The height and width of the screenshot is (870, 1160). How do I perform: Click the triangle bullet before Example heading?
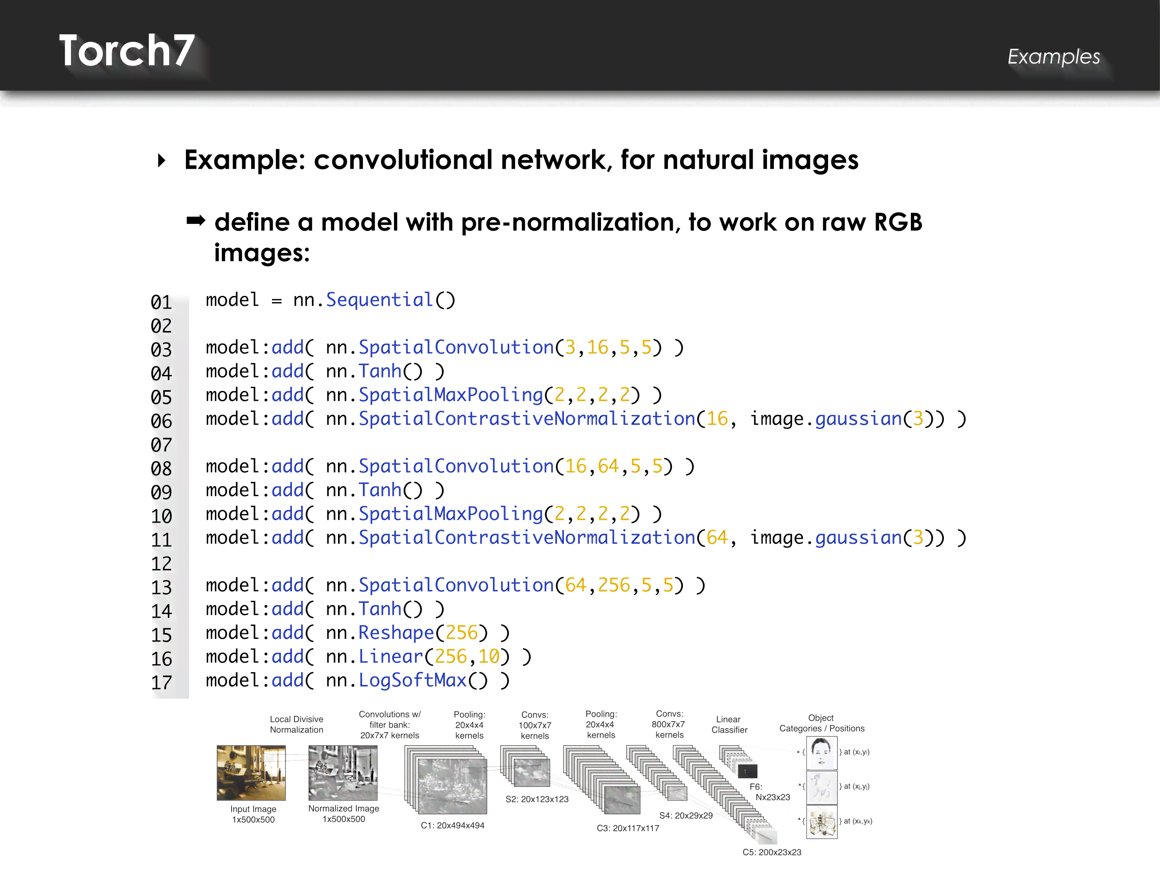pos(161,161)
